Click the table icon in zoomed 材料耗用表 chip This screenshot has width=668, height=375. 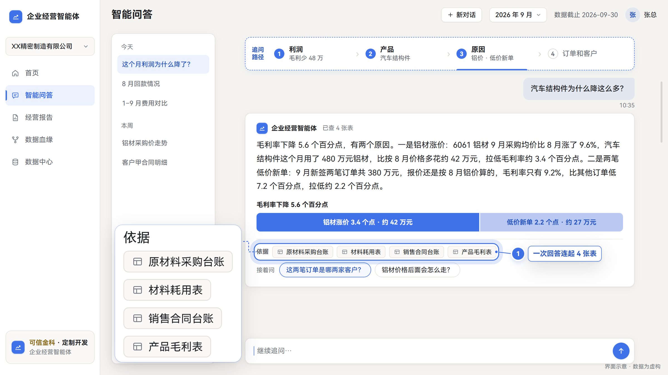click(137, 290)
